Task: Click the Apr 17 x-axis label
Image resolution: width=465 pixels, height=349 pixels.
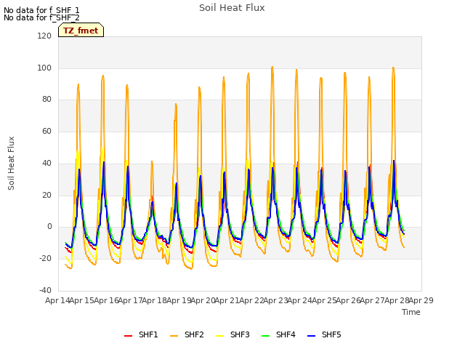Action: [x=130, y=300]
